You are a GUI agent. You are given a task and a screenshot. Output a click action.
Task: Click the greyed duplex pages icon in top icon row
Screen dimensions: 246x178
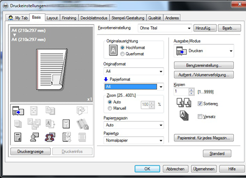click(x=50, y=111)
